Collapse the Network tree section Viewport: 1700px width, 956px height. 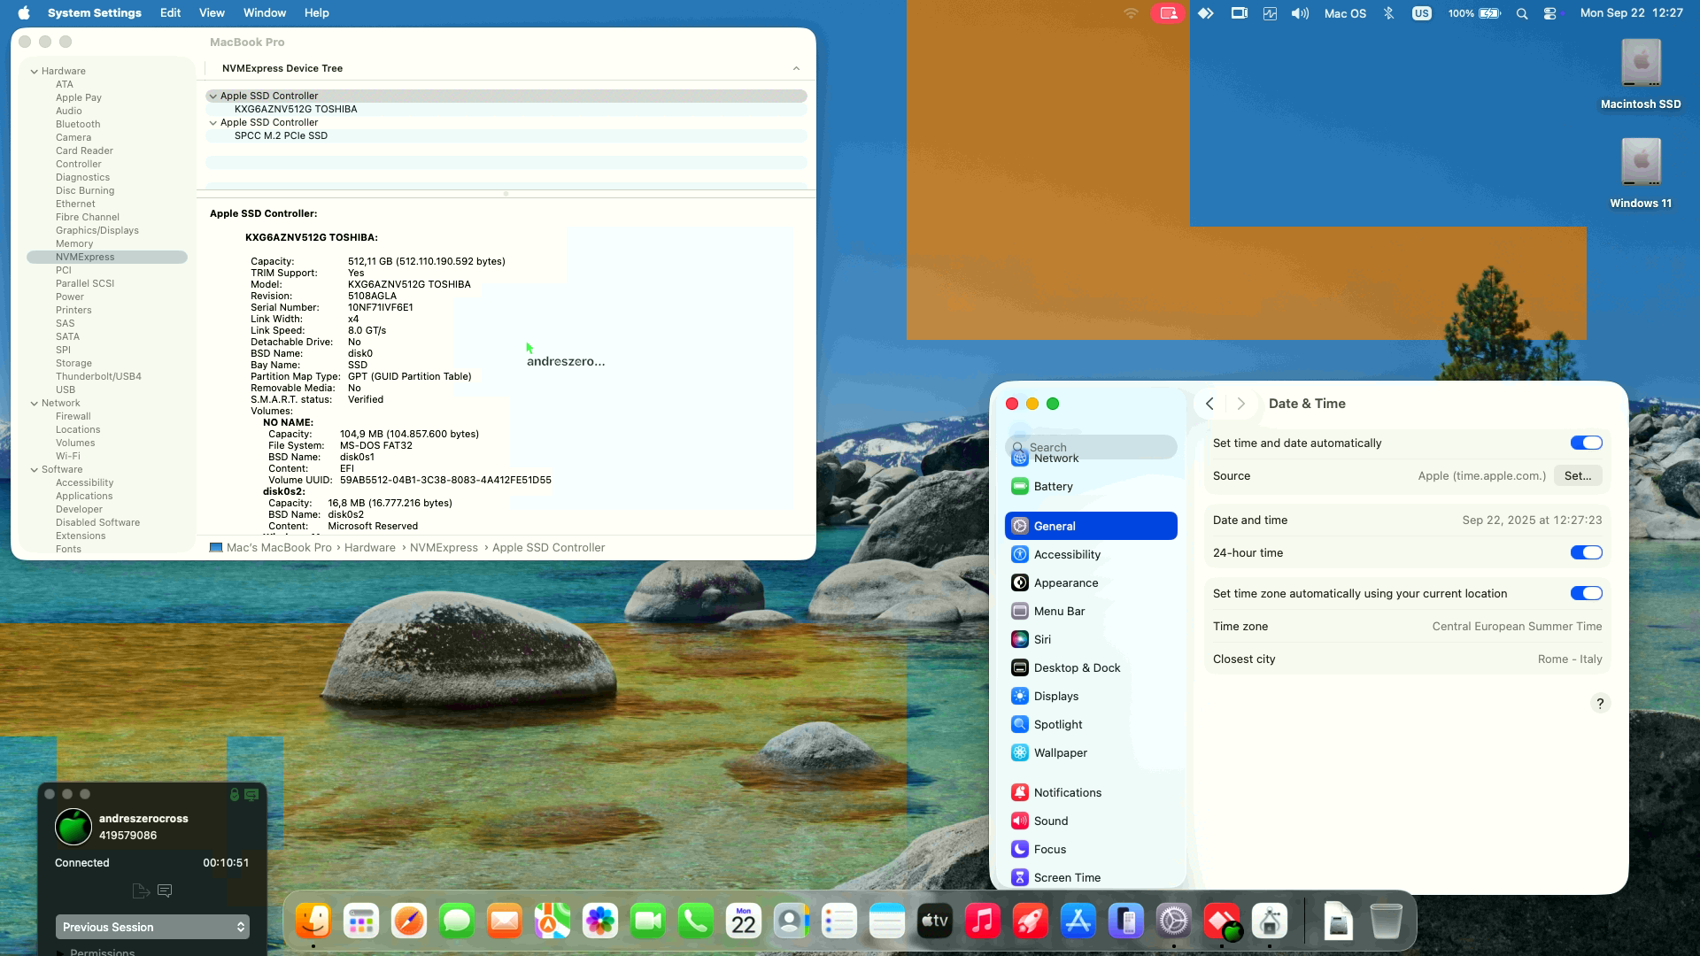pos(34,403)
